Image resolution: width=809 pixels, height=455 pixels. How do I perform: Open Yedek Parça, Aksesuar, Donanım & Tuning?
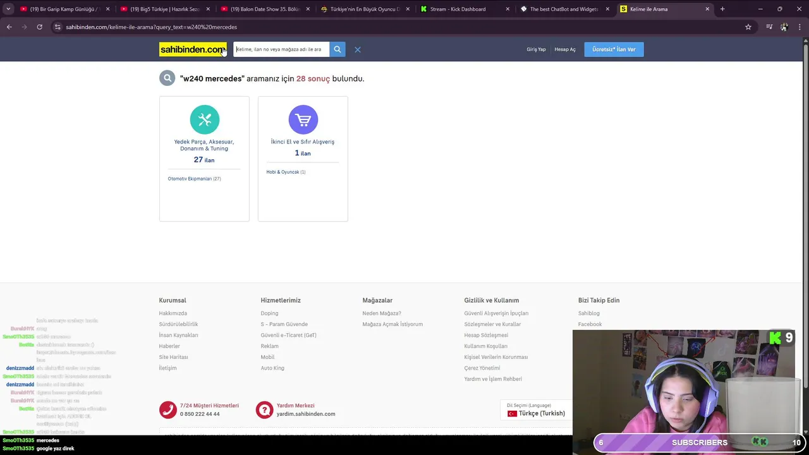pyautogui.click(x=204, y=145)
